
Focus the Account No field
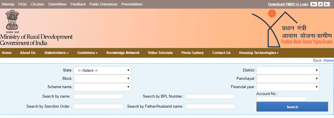[281, 99]
